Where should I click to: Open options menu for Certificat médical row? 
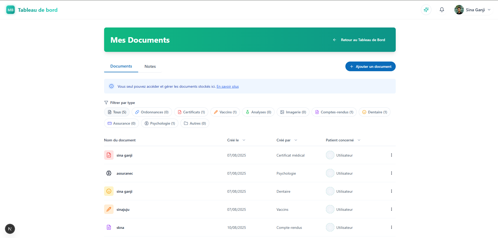392,155
